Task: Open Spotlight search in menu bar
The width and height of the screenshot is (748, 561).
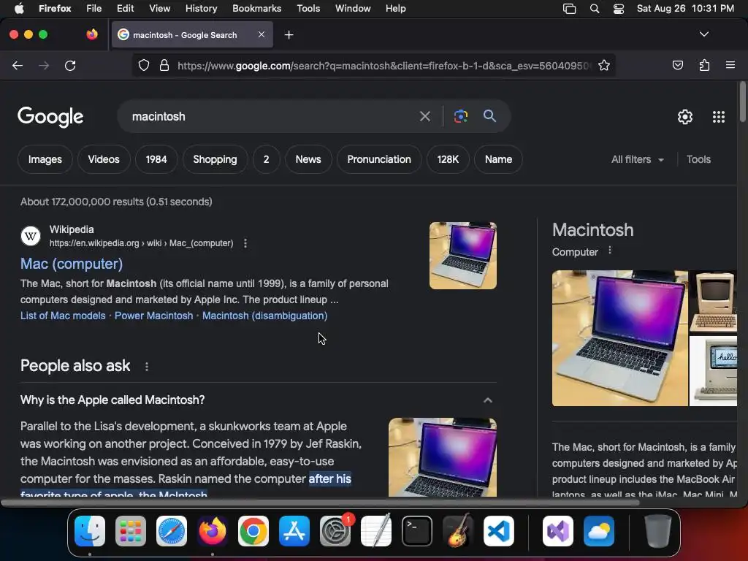Action: tap(595, 9)
